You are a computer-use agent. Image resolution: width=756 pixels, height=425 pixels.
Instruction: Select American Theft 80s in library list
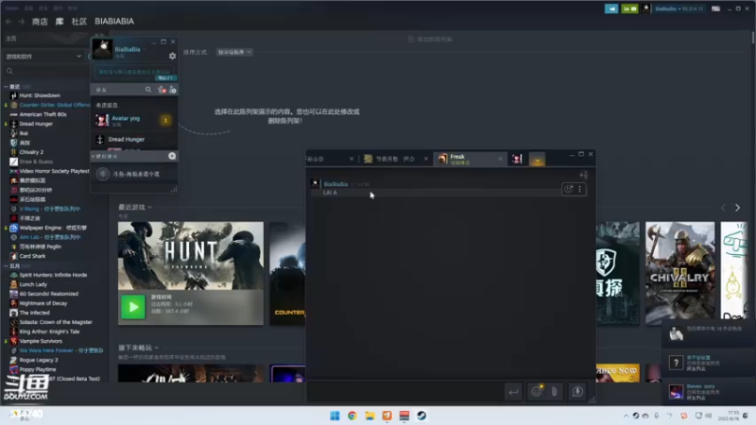click(43, 114)
